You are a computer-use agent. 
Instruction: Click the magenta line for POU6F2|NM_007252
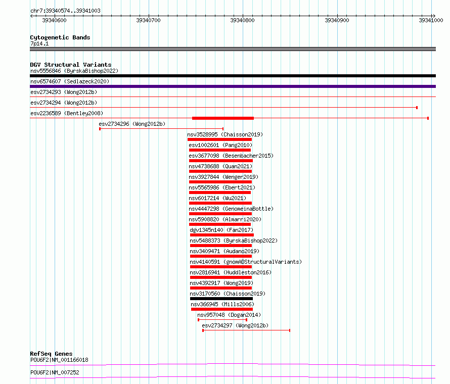tap(233, 377)
